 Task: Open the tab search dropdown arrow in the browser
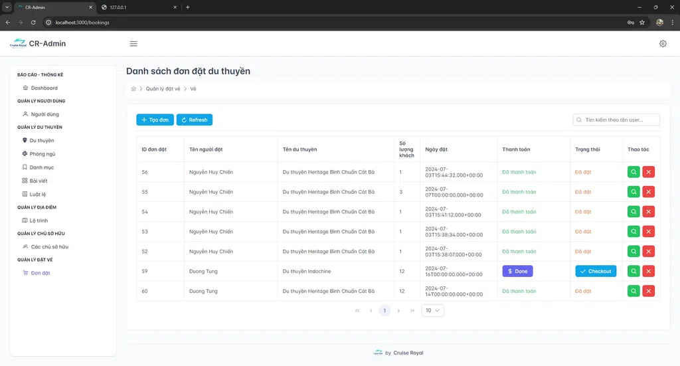click(7, 7)
